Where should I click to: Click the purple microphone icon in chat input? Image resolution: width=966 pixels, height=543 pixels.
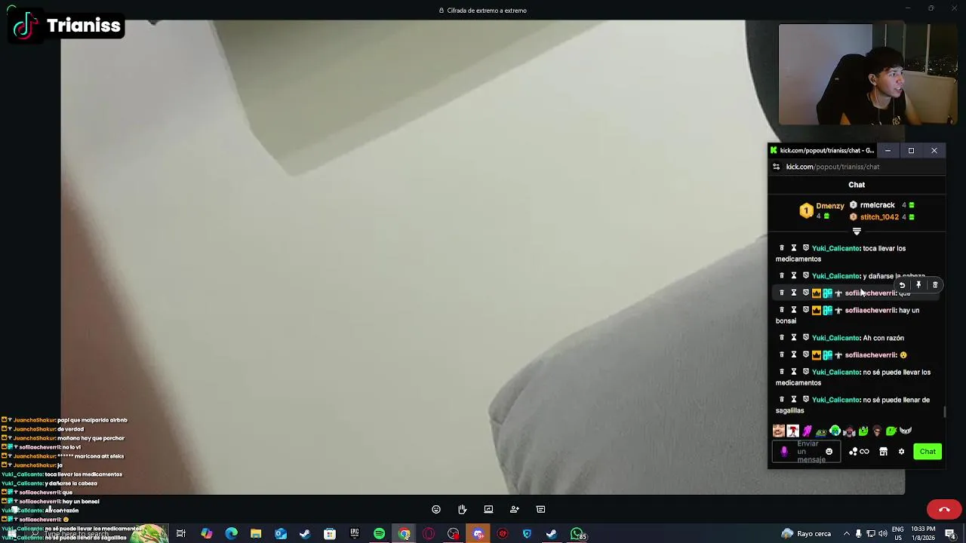(x=784, y=452)
